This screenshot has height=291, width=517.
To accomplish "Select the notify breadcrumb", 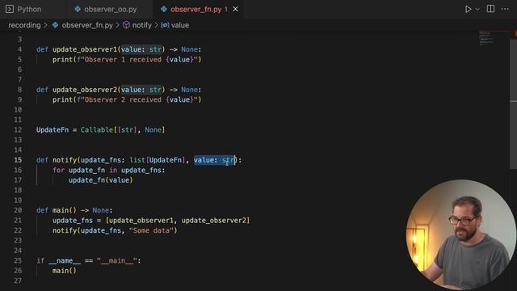I will 142,25.
